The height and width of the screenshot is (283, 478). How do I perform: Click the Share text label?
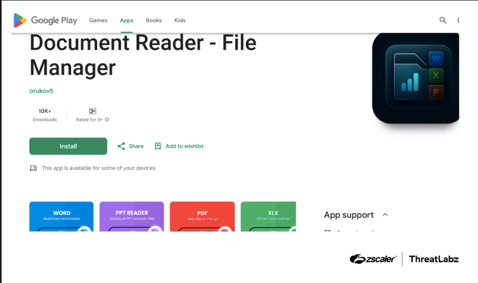[136, 146]
